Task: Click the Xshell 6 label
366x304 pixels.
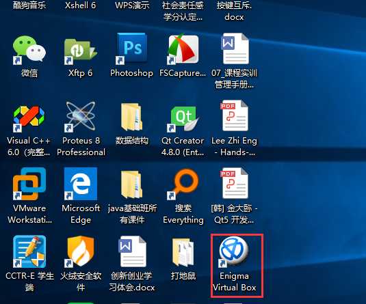Action: pyautogui.click(x=81, y=5)
